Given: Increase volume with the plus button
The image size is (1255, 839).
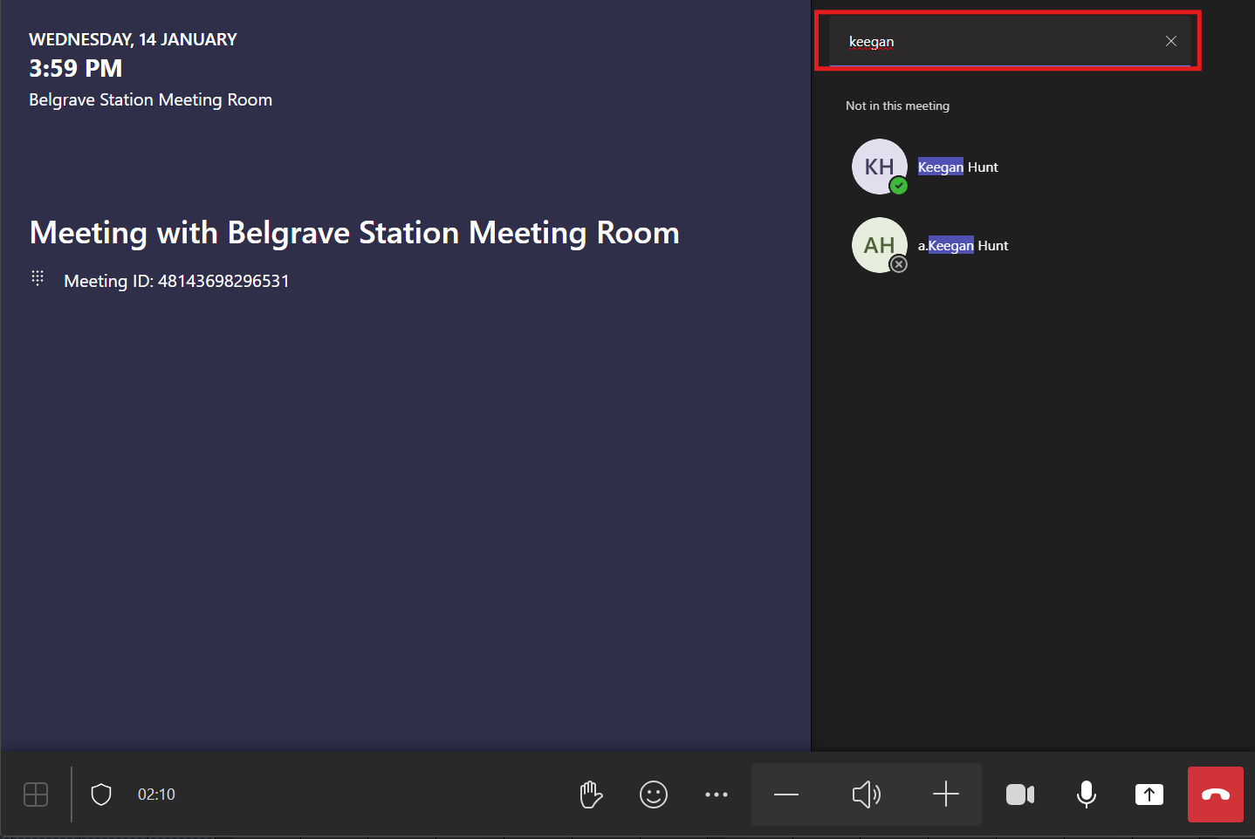Looking at the screenshot, I should pyautogui.click(x=946, y=795).
